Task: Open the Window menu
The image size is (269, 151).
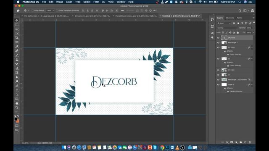Action: point(121,2)
